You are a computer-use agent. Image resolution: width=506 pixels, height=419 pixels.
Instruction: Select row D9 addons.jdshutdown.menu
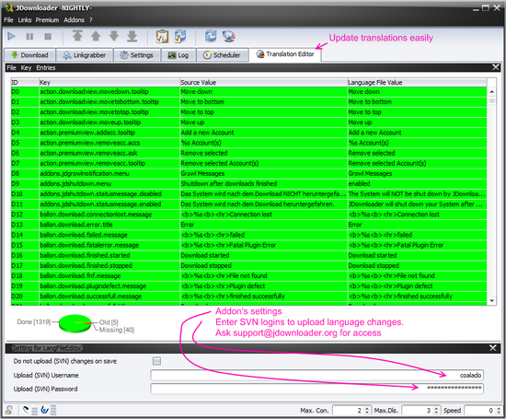pyautogui.click(x=248, y=183)
